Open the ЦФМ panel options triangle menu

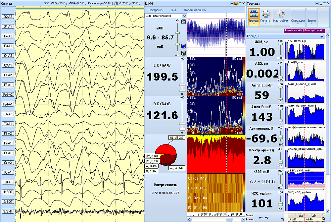click(x=232, y=3)
